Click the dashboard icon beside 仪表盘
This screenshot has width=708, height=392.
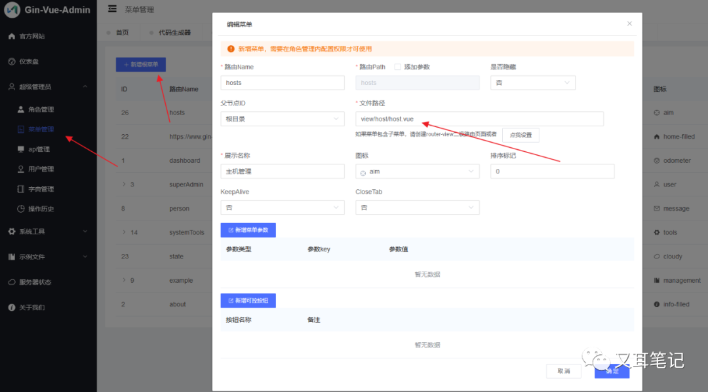click(11, 62)
